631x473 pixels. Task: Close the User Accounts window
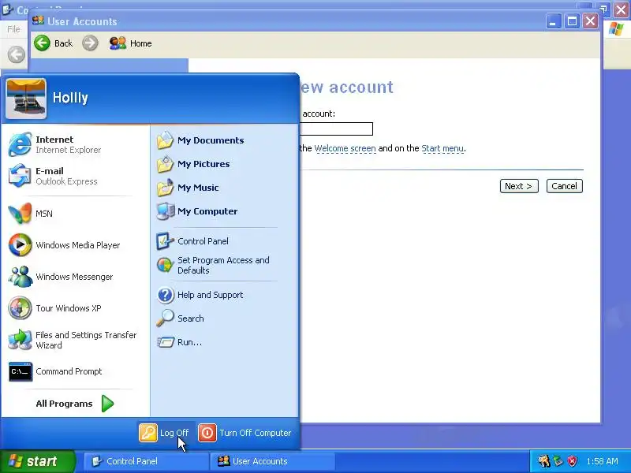click(x=590, y=21)
